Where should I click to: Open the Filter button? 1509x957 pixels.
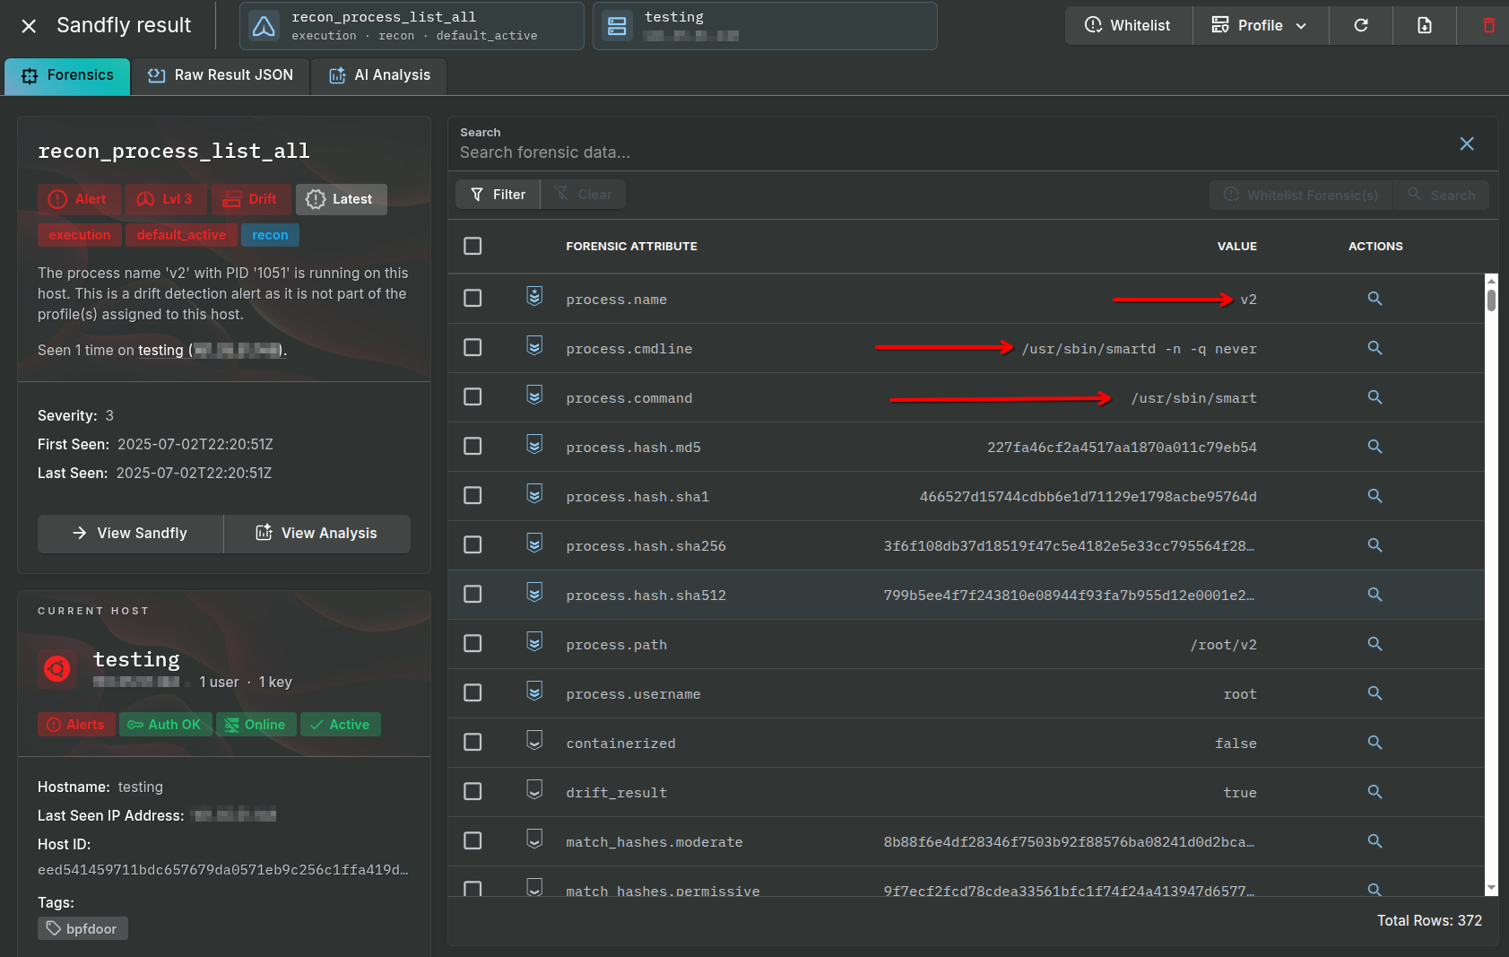498,195
